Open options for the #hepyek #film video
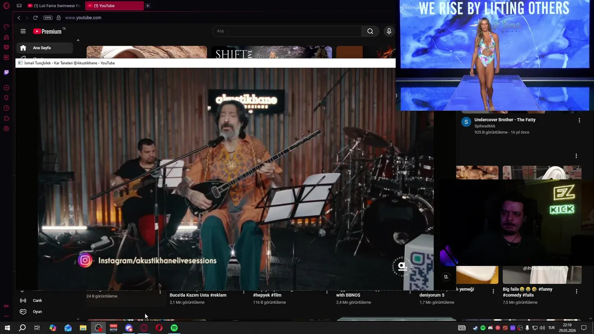The height and width of the screenshot is (334, 594). click(x=327, y=292)
